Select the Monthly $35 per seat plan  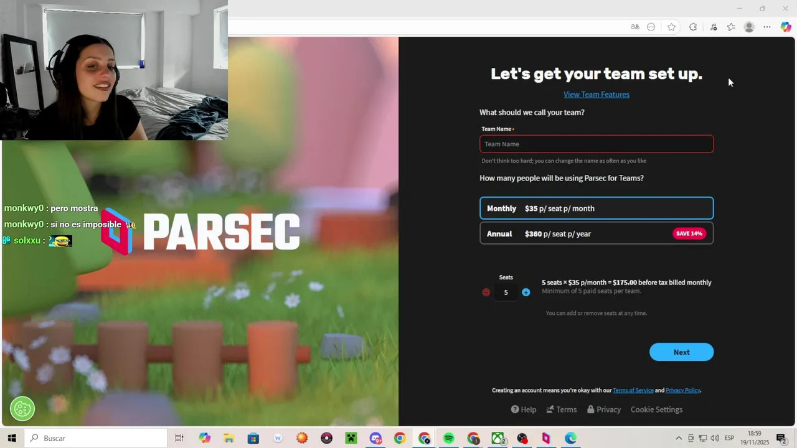[x=597, y=208]
